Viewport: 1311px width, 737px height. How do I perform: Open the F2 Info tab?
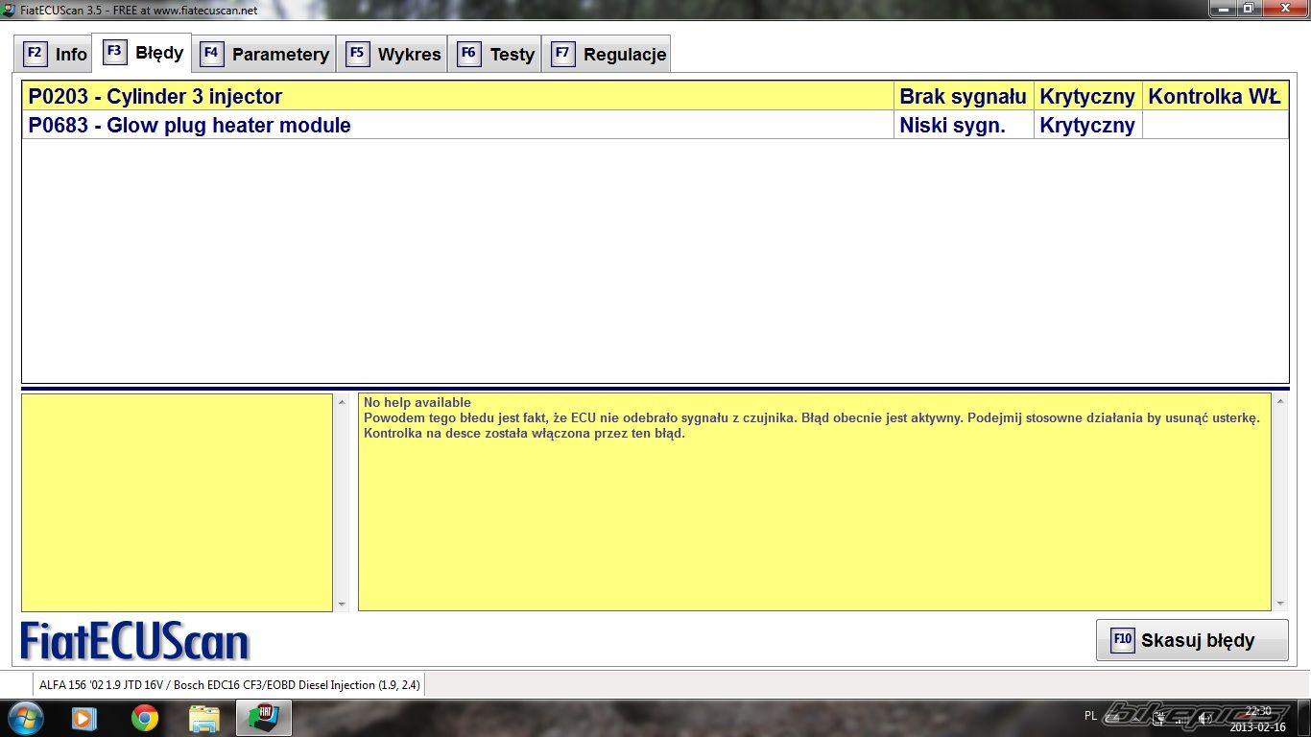[x=56, y=54]
